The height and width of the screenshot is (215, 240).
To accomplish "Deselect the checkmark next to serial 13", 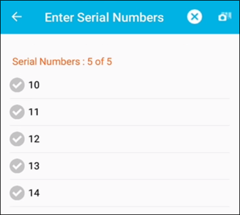I will pos(17,166).
